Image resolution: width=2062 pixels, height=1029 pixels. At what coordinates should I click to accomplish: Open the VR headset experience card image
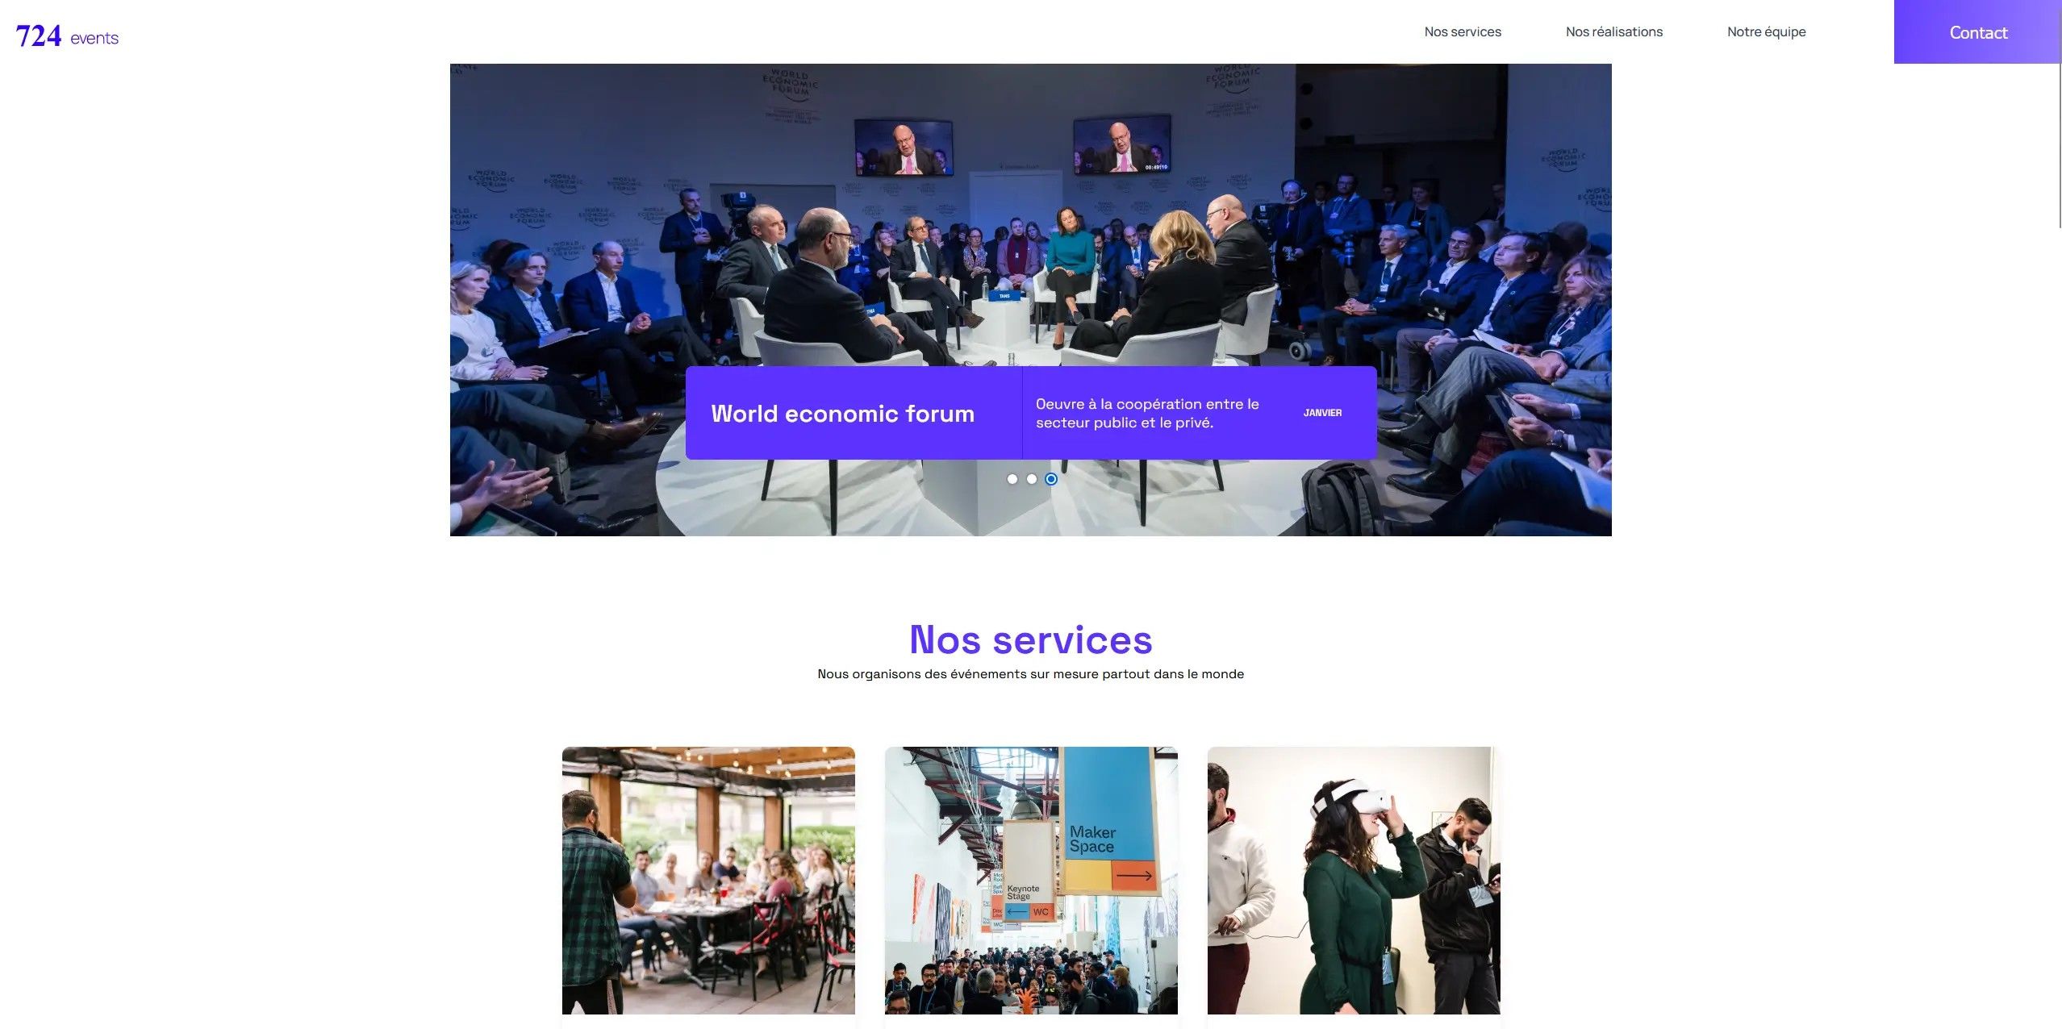pyautogui.click(x=1354, y=880)
